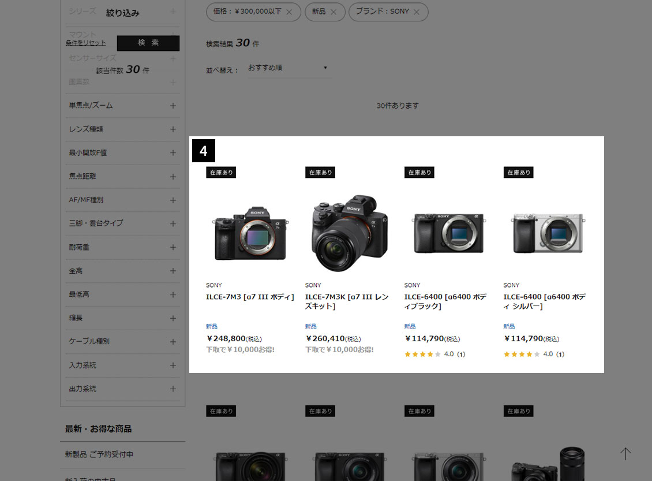
Task: Expand the 最小開放F値 filter
Action: coord(123,152)
